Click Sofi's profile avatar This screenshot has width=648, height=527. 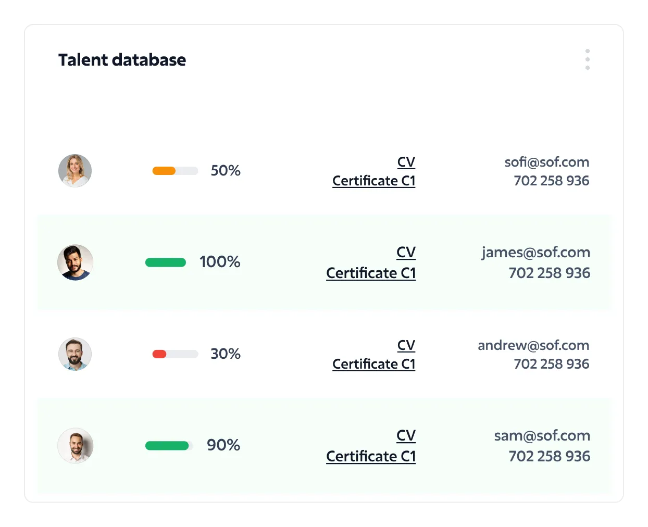coord(75,171)
